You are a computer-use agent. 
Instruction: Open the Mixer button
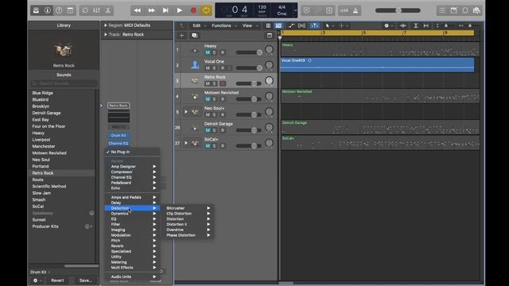(x=96, y=10)
